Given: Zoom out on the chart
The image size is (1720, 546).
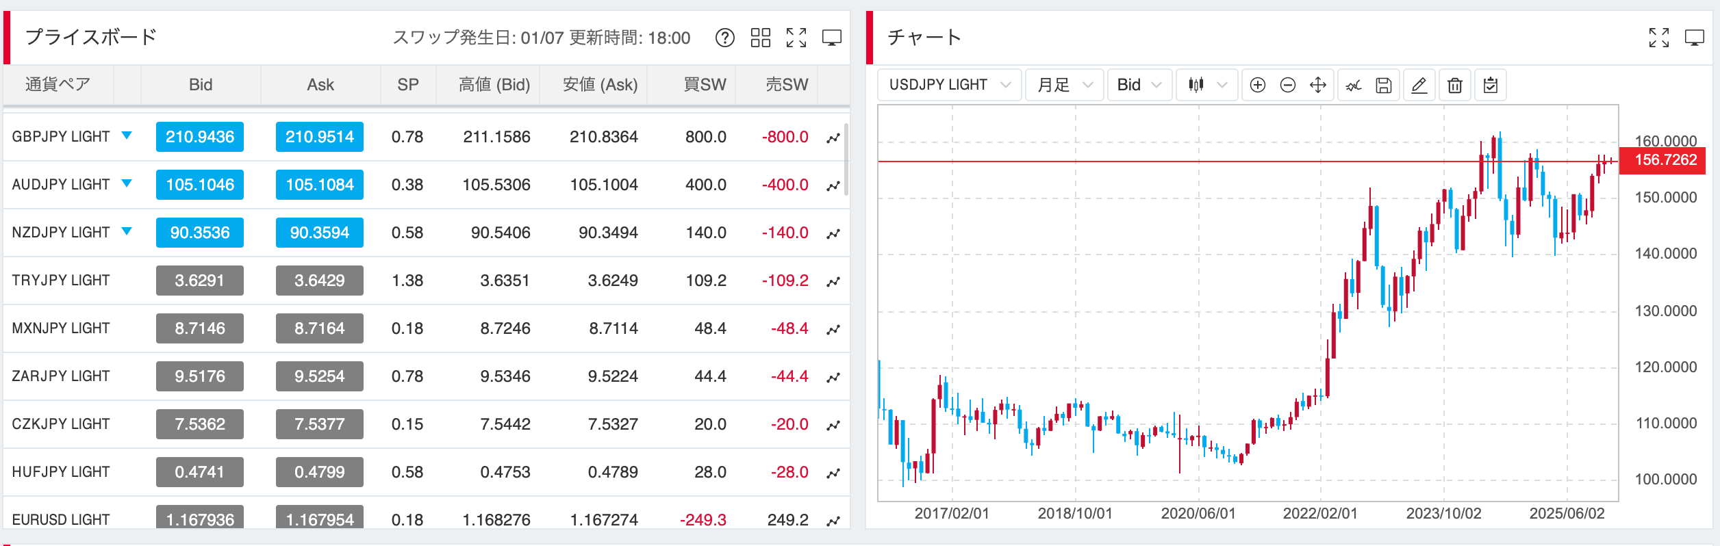Looking at the screenshot, I should click(x=1287, y=85).
